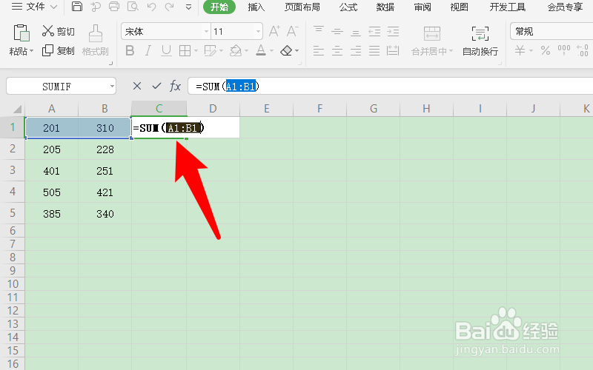Increase font size with the A+ icon
Viewport: 593px width, 370px height.
click(274, 31)
